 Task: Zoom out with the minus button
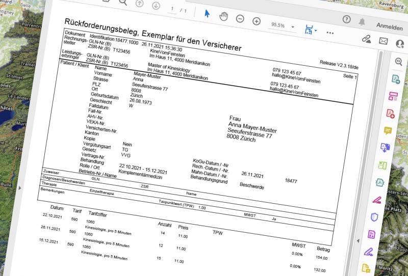240,19
